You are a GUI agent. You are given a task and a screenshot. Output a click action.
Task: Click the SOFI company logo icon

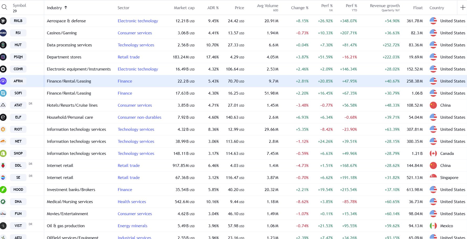click(x=3, y=93)
